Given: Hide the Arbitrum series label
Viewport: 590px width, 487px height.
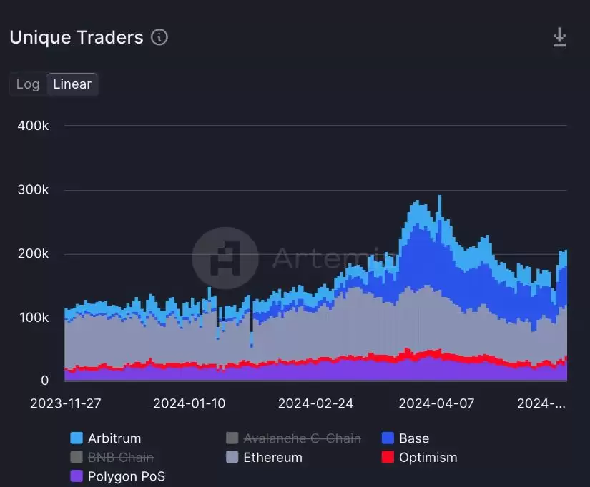Looking at the screenshot, I should 114,438.
